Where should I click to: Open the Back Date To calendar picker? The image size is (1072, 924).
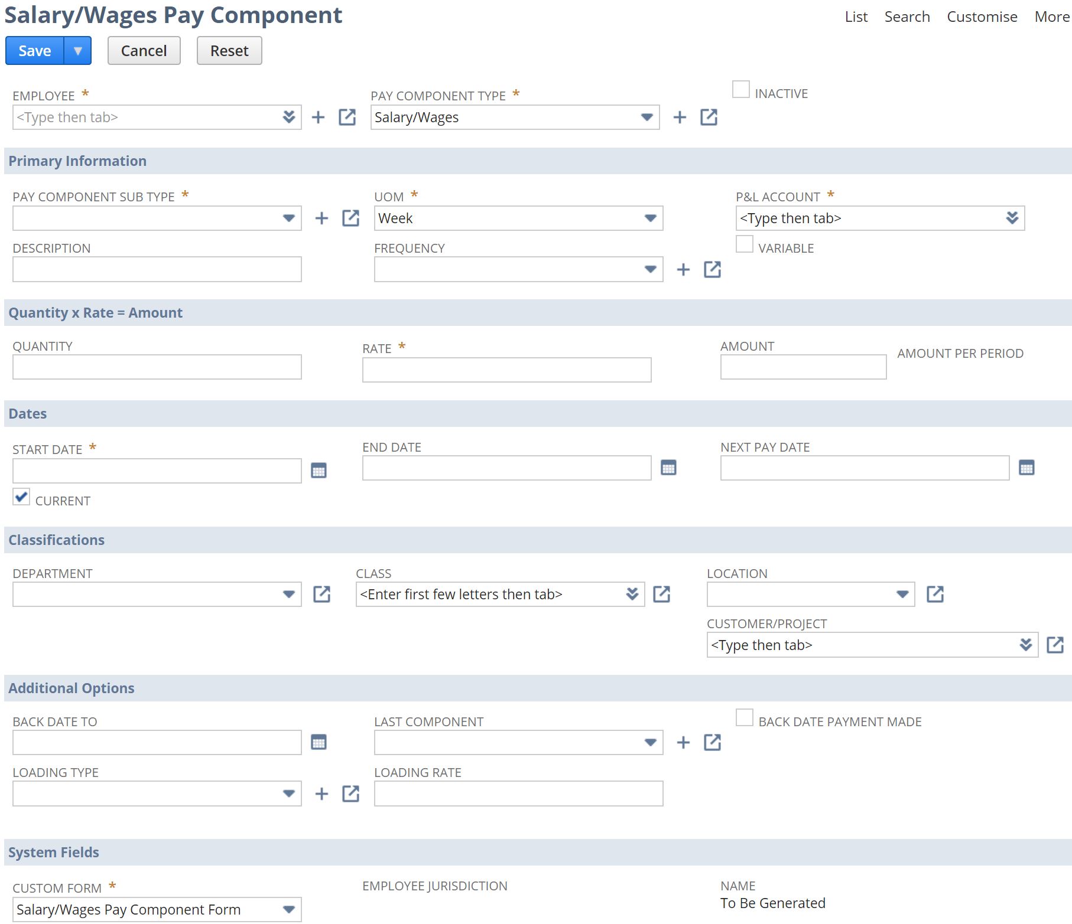(319, 742)
